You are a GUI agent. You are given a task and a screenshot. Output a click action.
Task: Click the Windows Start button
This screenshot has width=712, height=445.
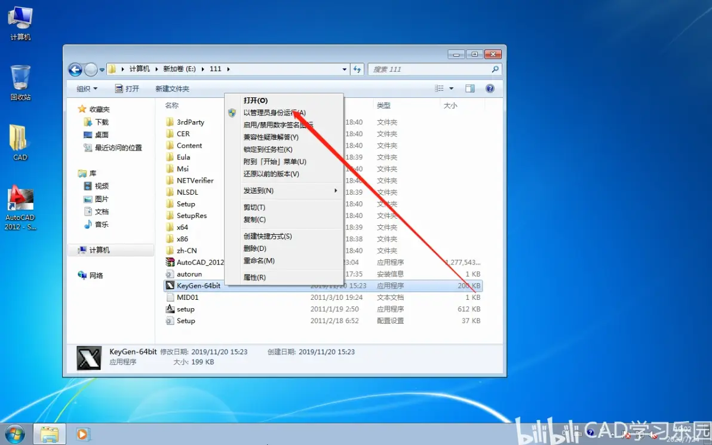pyautogui.click(x=14, y=434)
